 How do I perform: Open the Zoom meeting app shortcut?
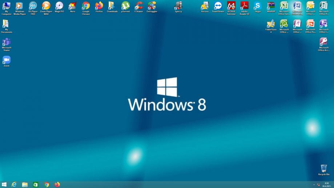(x=7, y=61)
